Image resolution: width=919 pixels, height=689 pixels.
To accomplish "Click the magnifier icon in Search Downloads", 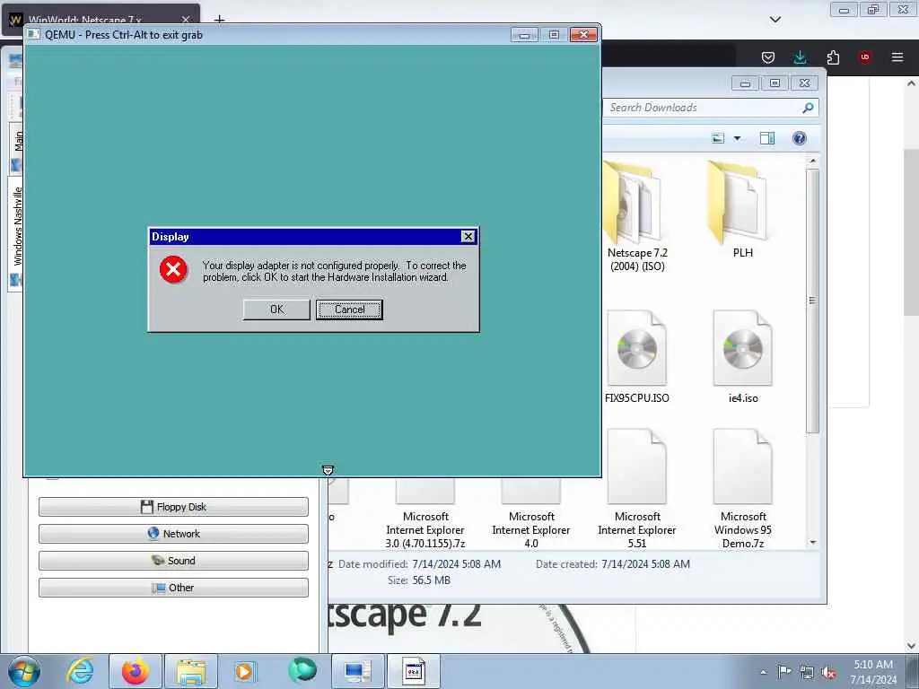I will (808, 108).
